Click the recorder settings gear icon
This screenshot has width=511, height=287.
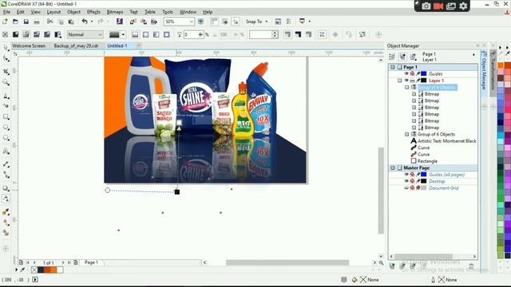coord(463,6)
